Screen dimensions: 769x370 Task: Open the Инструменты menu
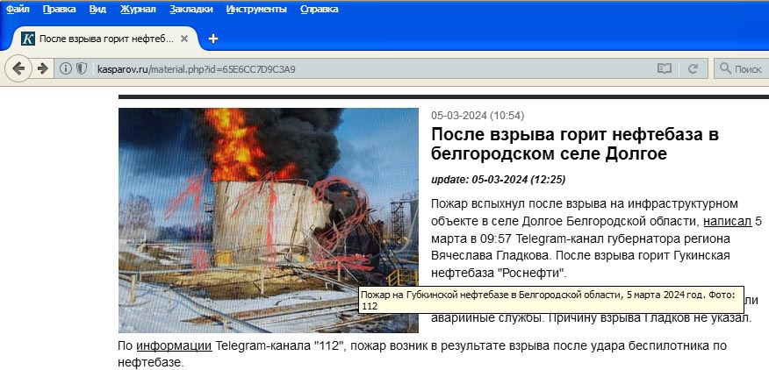pos(256,9)
